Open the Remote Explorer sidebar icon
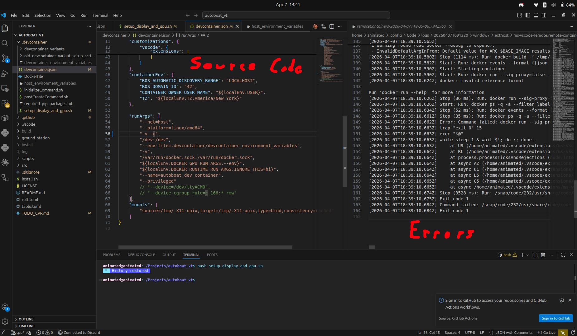The image size is (577, 336). point(5,89)
